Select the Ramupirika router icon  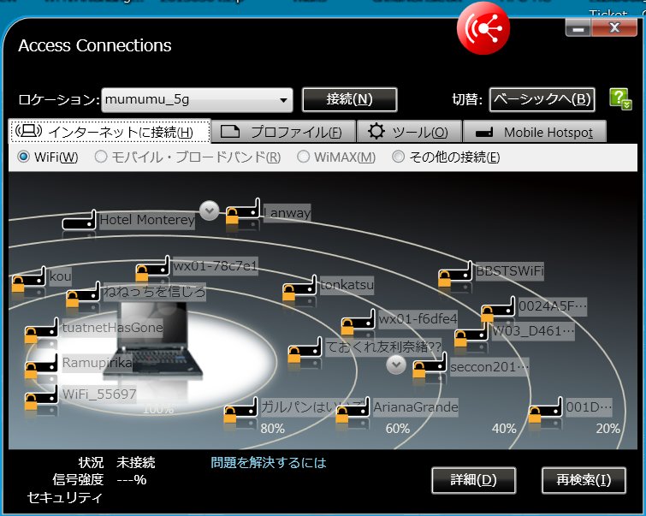(41, 365)
